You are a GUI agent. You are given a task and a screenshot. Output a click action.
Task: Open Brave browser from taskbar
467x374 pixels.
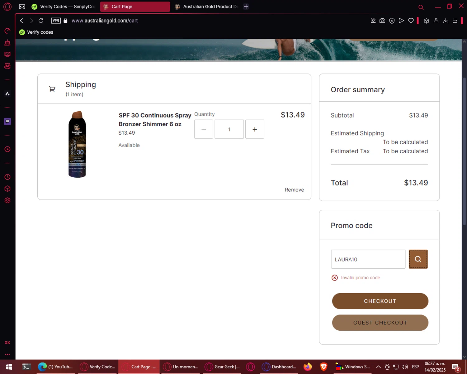coord(323,367)
